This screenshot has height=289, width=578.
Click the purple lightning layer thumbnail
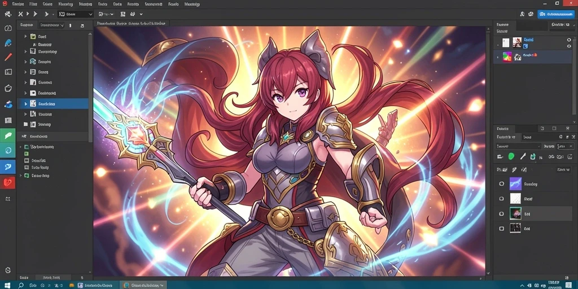click(515, 183)
